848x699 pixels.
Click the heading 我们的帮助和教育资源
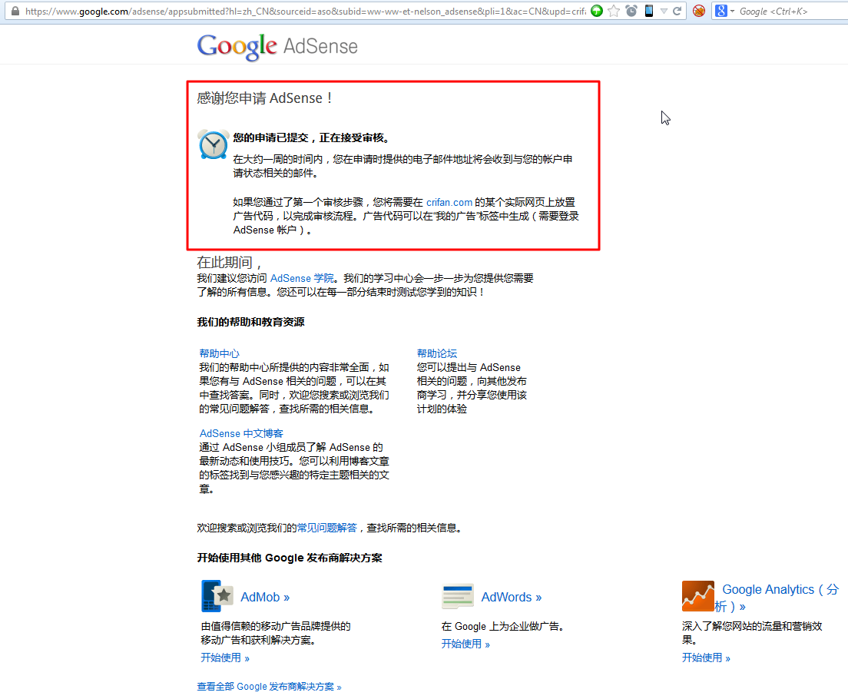(250, 323)
